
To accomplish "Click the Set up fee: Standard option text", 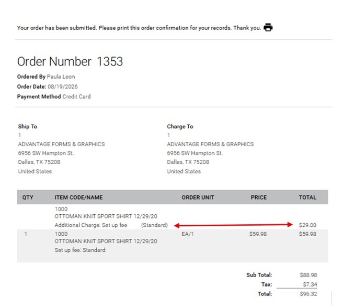I will [x=80, y=250].
